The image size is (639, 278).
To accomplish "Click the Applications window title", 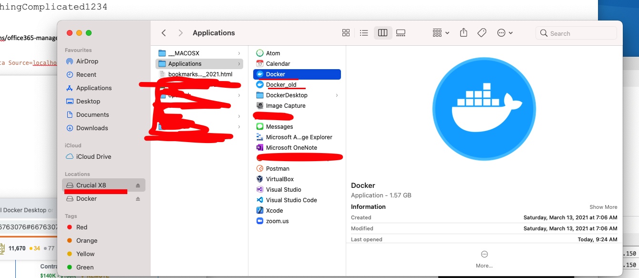I will (x=214, y=33).
